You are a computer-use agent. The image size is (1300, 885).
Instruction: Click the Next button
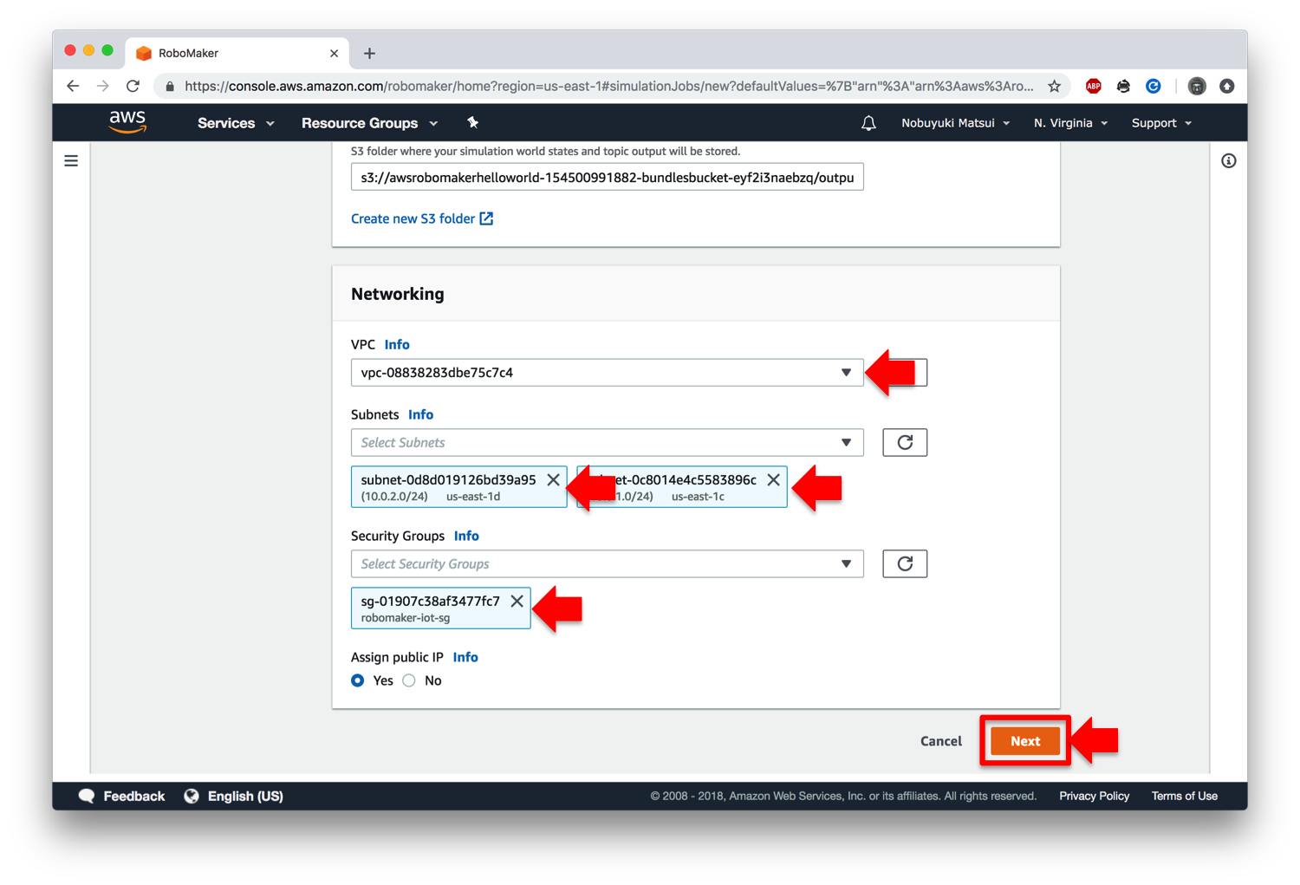[x=1024, y=741]
